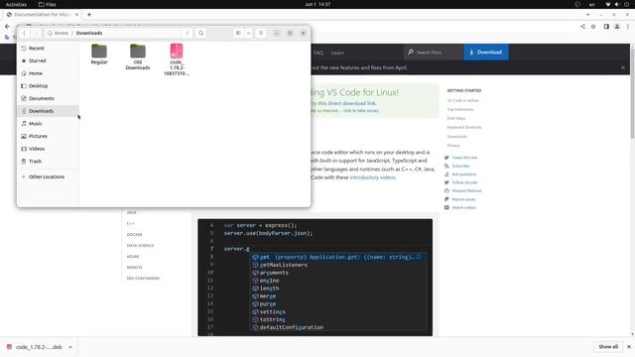This screenshot has height=357, width=635.
Task: Click the Follow @code Twitter icon
Action: (x=446, y=182)
